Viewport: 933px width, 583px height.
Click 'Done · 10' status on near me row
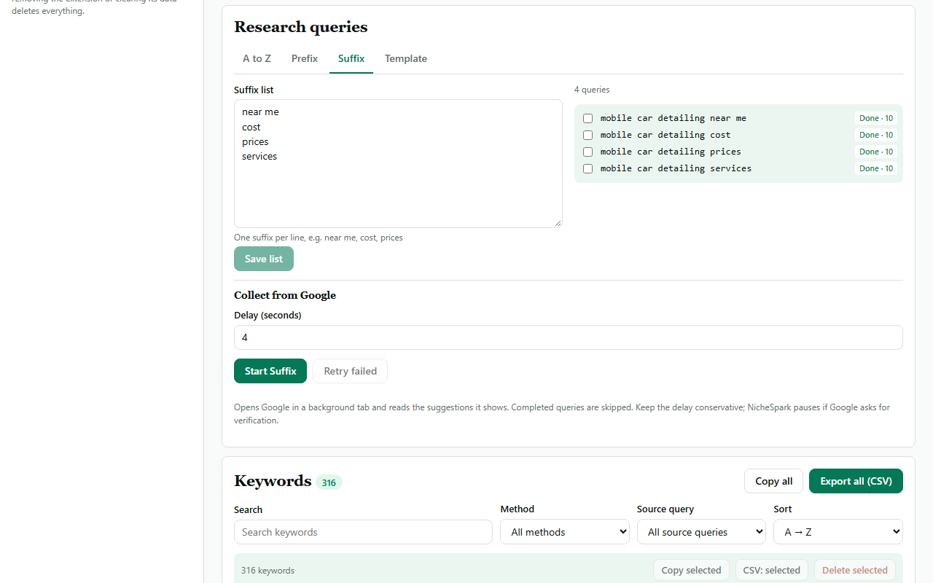point(876,118)
